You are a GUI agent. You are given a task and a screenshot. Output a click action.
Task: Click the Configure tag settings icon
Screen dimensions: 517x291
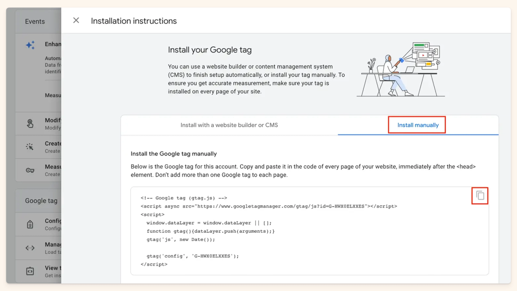tap(30, 224)
